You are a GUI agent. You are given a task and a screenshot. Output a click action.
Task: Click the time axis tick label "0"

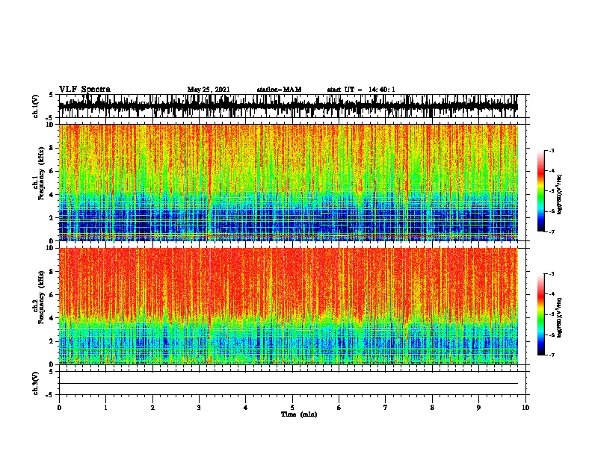(x=59, y=408)
